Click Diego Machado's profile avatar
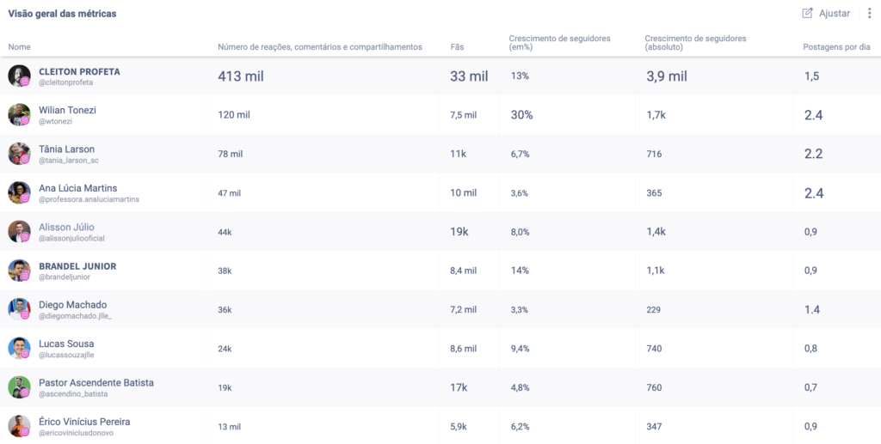The image size is (881, 444). (x=19, y=309)
